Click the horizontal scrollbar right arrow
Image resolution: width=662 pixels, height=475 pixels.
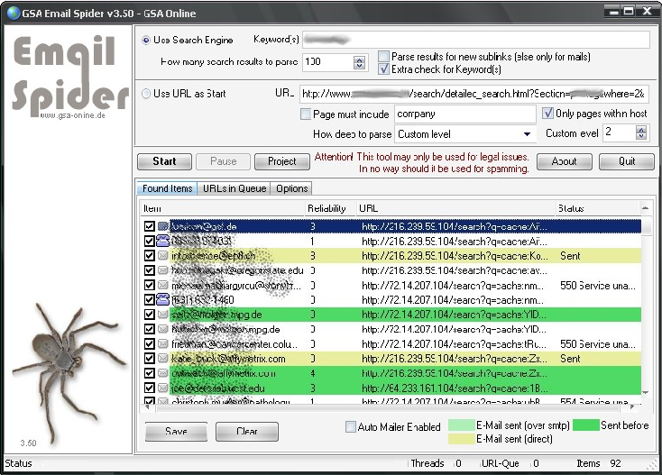click(632, 406)
